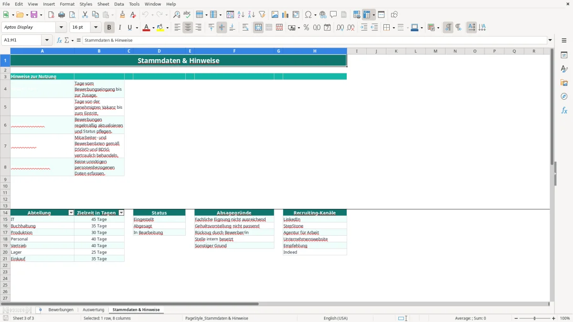Open the Data menu
Screen dimensions: 573x322
119,4
